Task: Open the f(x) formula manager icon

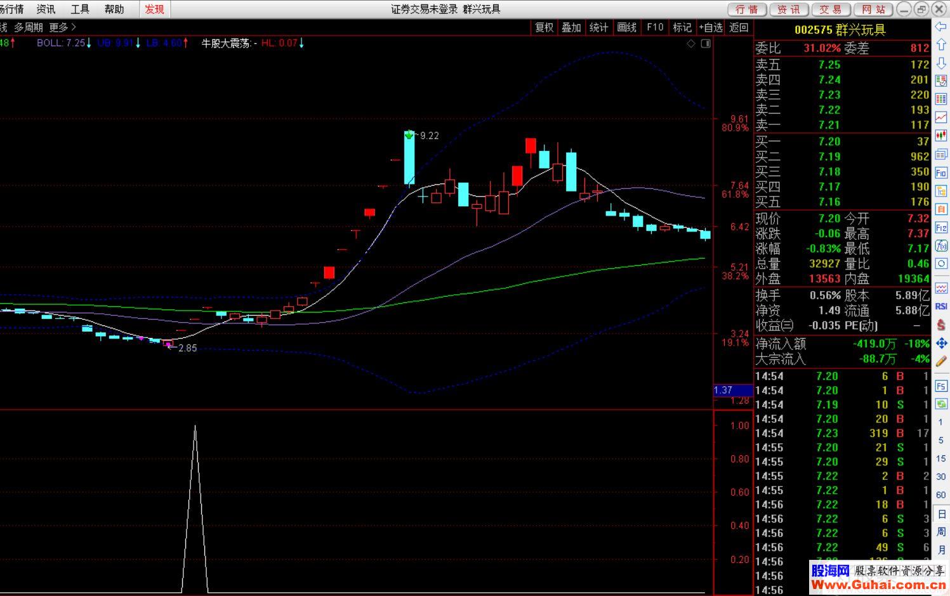Action: point(941,245)
